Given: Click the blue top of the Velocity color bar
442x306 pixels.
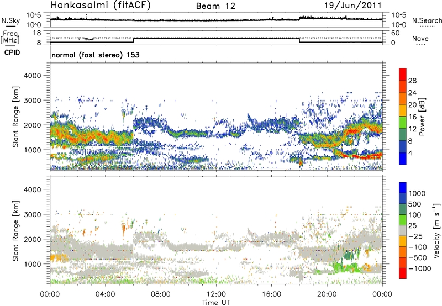Looking at the screenshot, I should coord(403,188).
